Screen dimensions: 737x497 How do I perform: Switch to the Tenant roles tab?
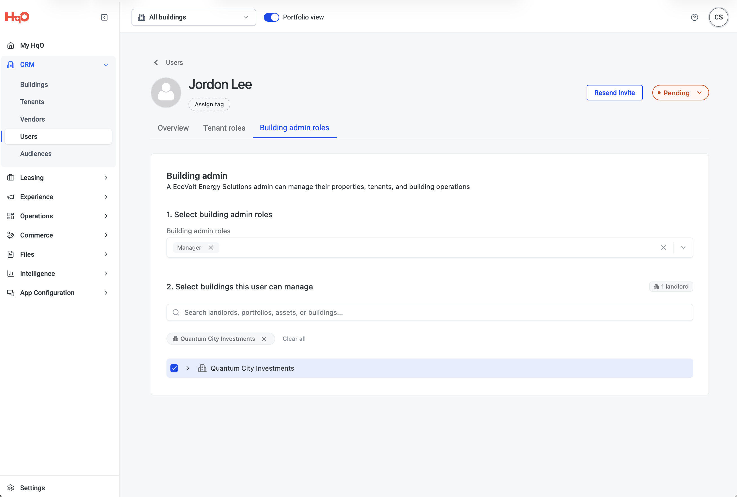(x=224, y=128)
